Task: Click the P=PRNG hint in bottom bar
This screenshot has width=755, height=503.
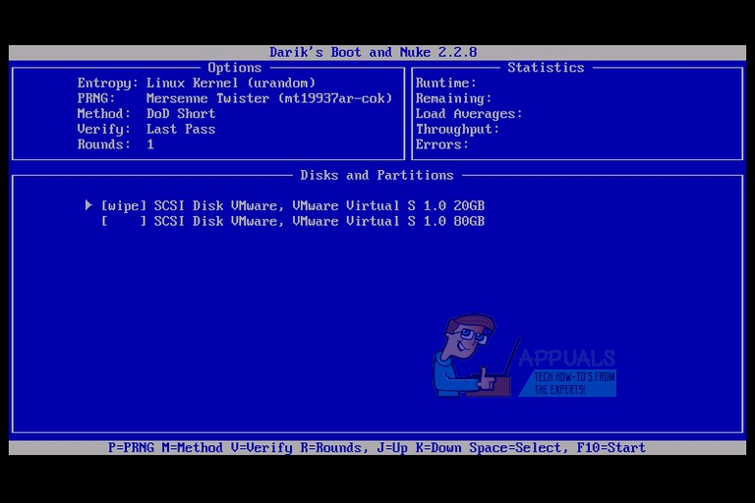Action: [131, 448]
